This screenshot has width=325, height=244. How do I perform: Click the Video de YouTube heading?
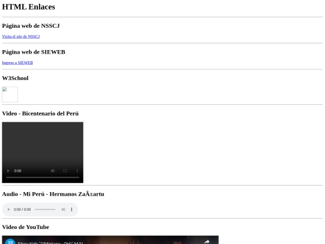tap(26, 227)
